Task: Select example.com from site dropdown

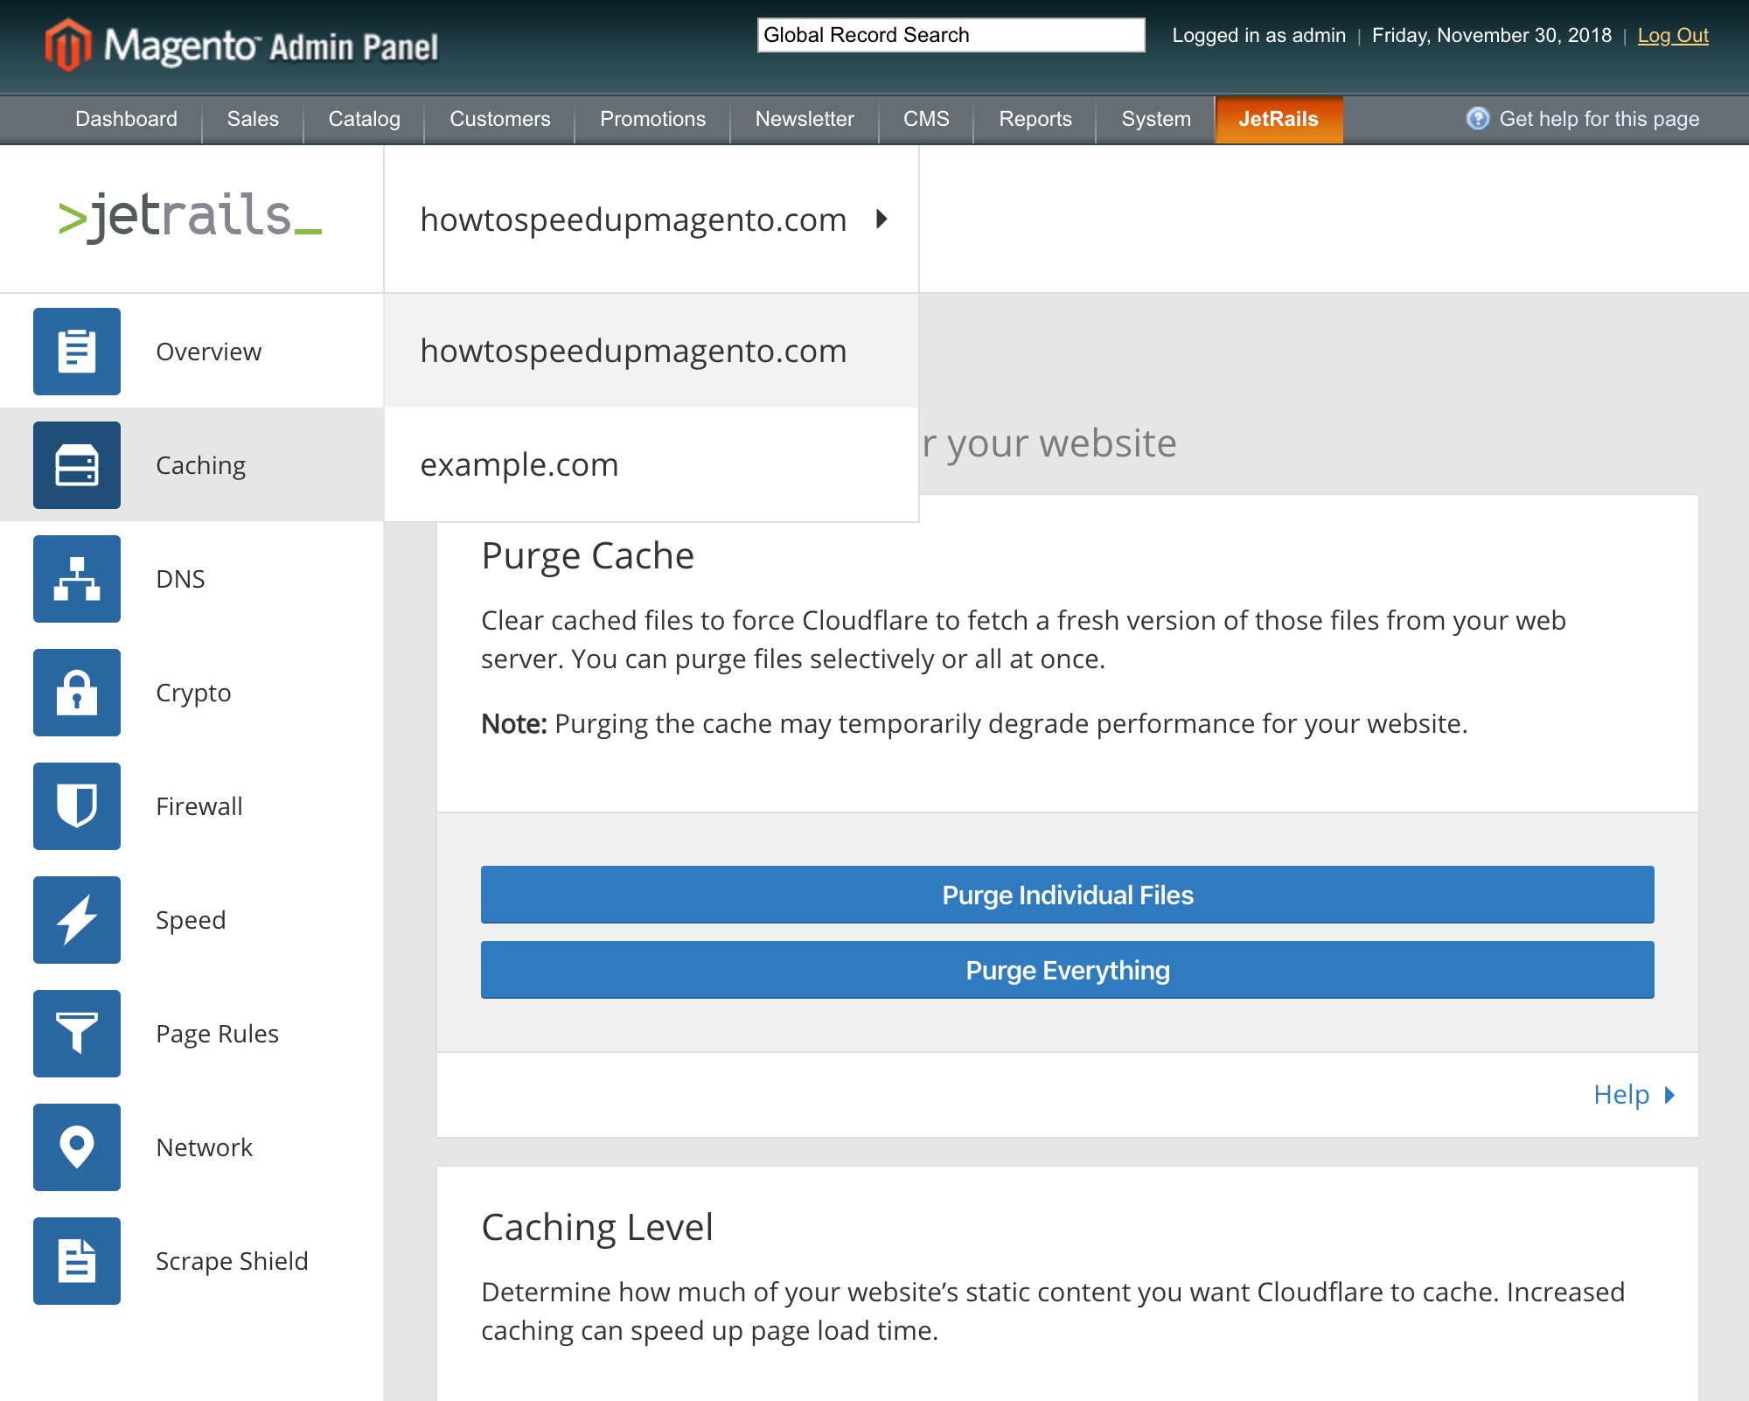Action: pos(520,462)
